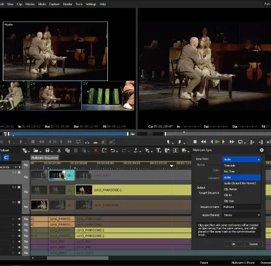The image size is (271, 266).
Task: Click the Cut scissors icon
Action: pyautogui.click(x=59, y=150)
